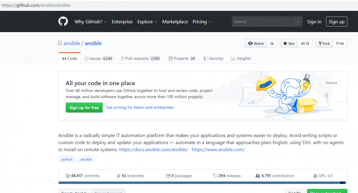This screenshot has width=358, height=193.
Task: Select the Code tab
Action: [x=69, y=59]
